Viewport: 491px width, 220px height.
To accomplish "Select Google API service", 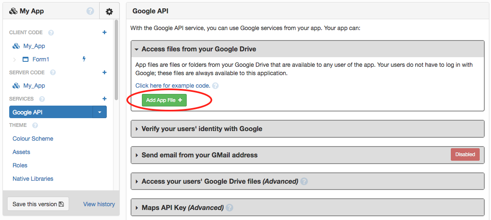I will tap(51, 112).
